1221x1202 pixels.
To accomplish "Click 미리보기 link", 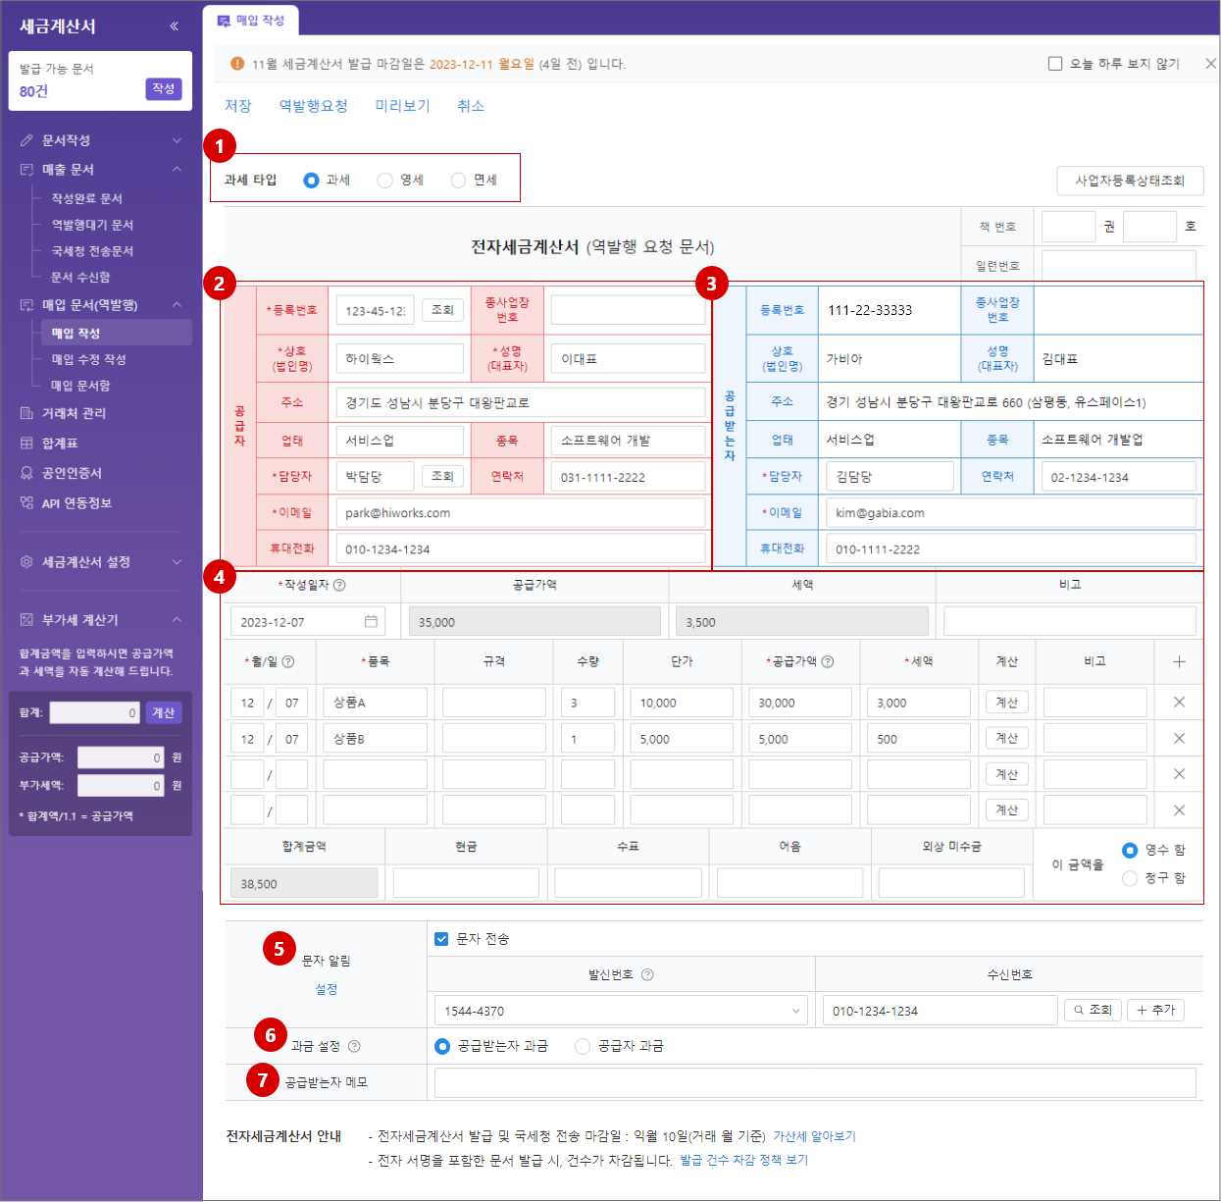I will (x=403, y=106).
